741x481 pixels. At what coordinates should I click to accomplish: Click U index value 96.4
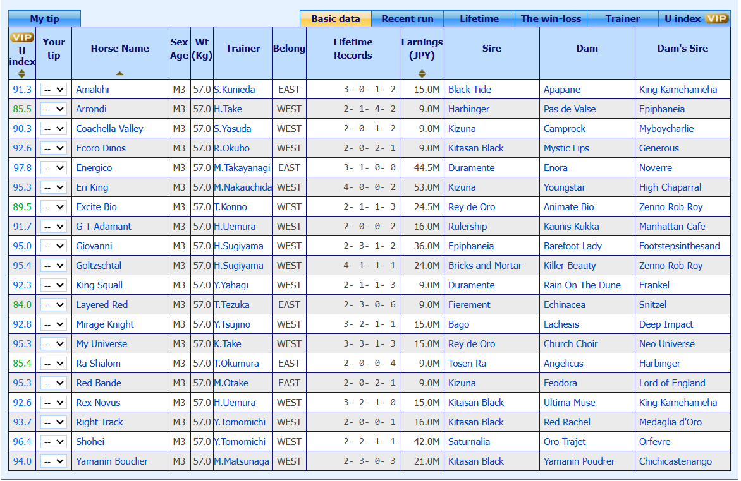pos(22,442)
